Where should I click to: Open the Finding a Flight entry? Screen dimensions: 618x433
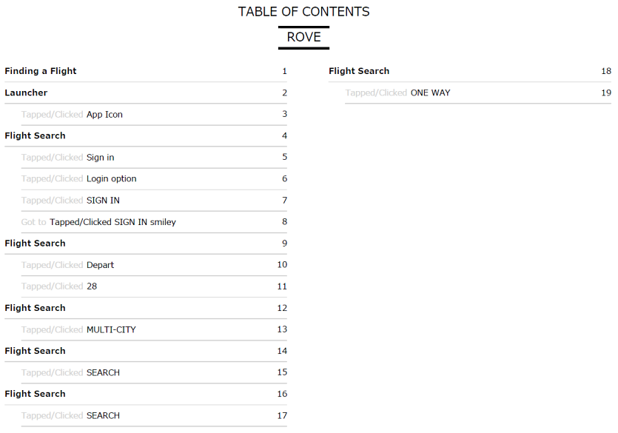pos(146,71)
